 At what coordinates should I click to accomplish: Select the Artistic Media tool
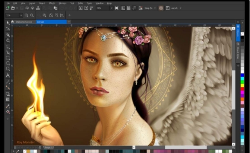tap(8, 52)
